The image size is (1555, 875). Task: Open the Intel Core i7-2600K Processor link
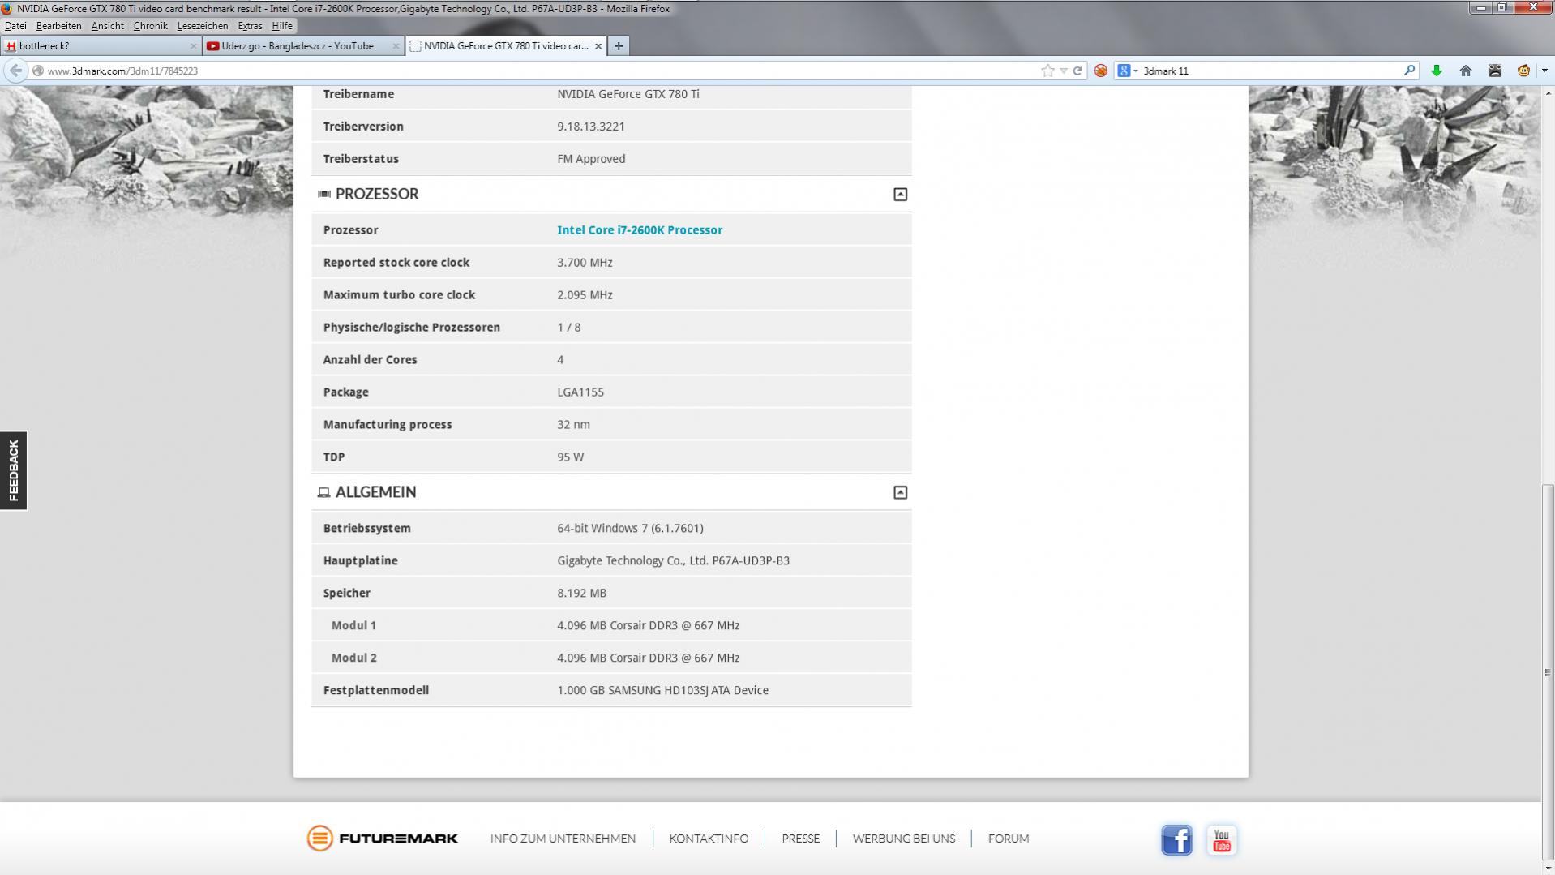tap(640, 230)
